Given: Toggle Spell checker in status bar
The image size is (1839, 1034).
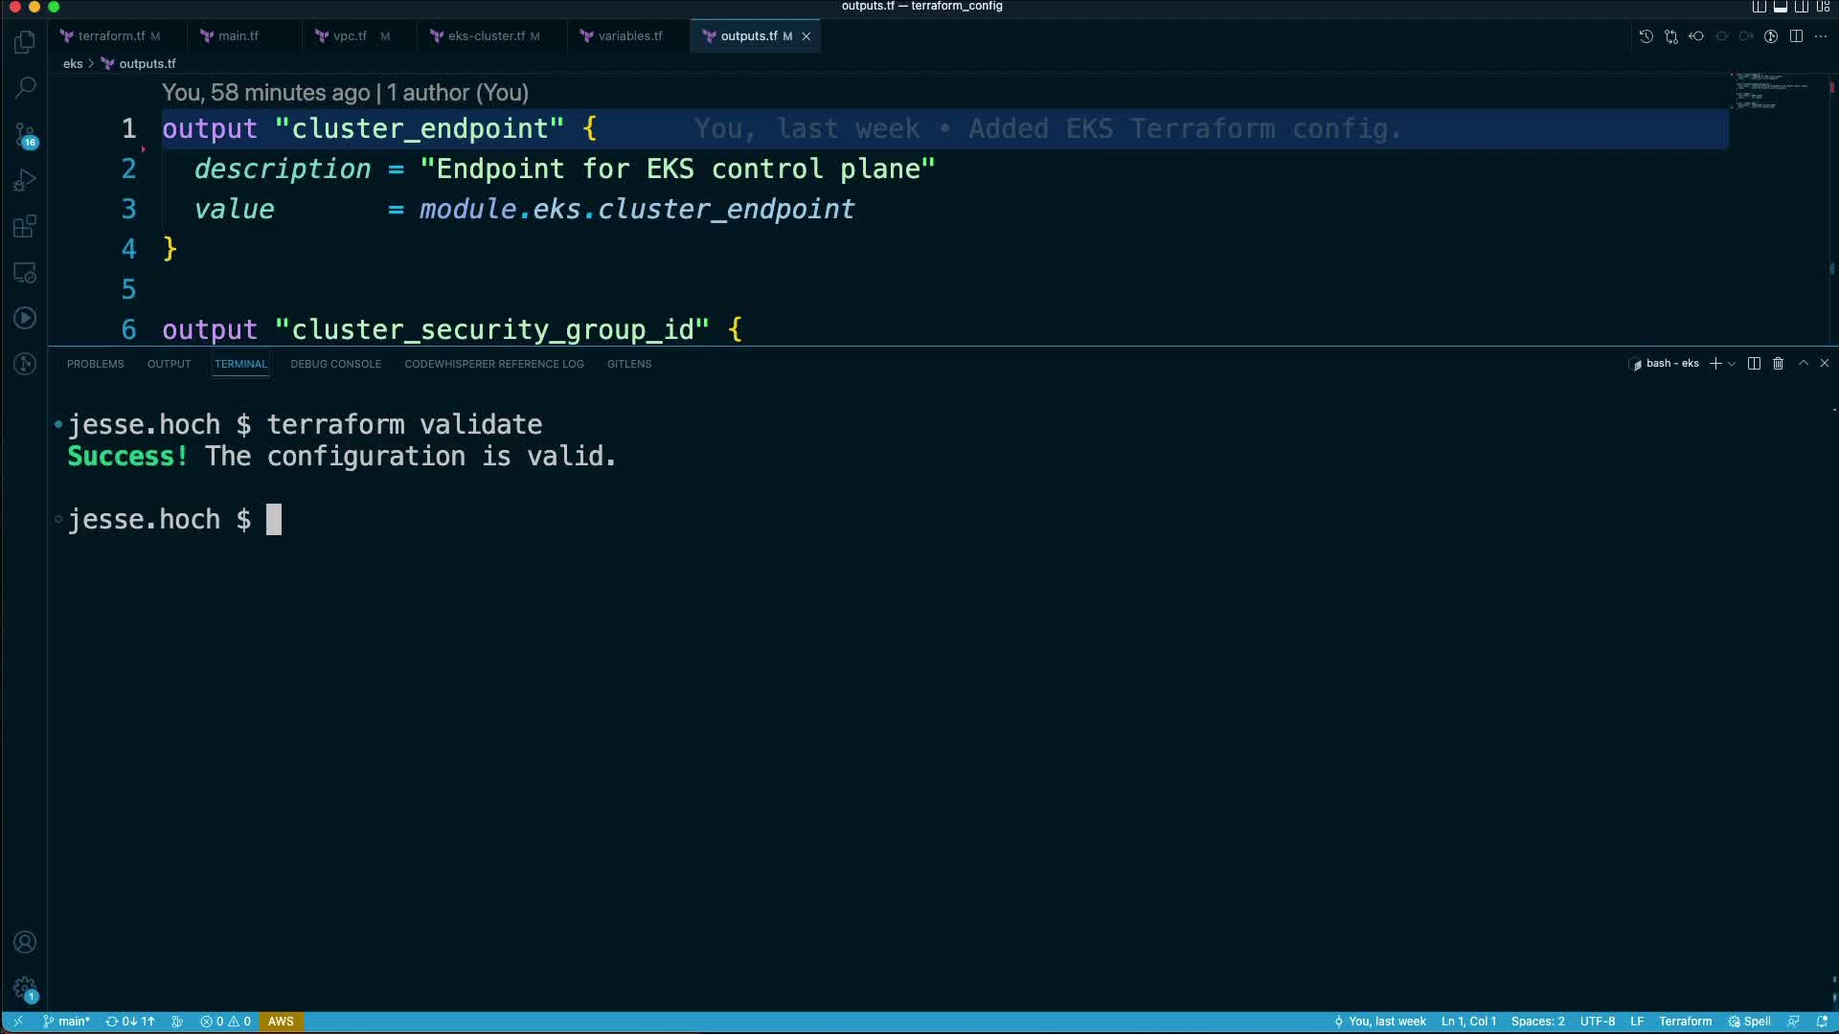Looking at the screenshot, I should point(1749,1022).
